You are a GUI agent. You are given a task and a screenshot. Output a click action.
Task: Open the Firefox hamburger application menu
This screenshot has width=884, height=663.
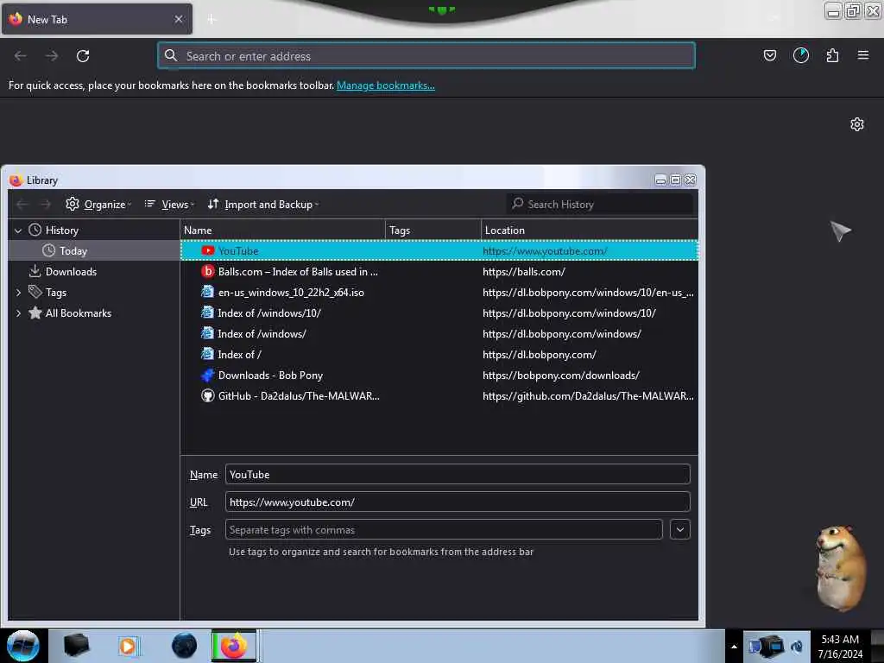(863, 55)
